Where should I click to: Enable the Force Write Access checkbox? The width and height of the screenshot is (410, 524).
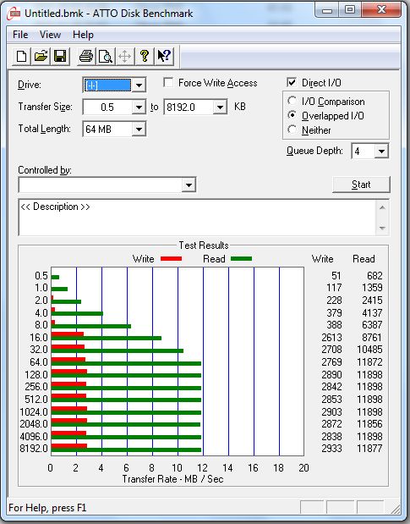[168, 83]
